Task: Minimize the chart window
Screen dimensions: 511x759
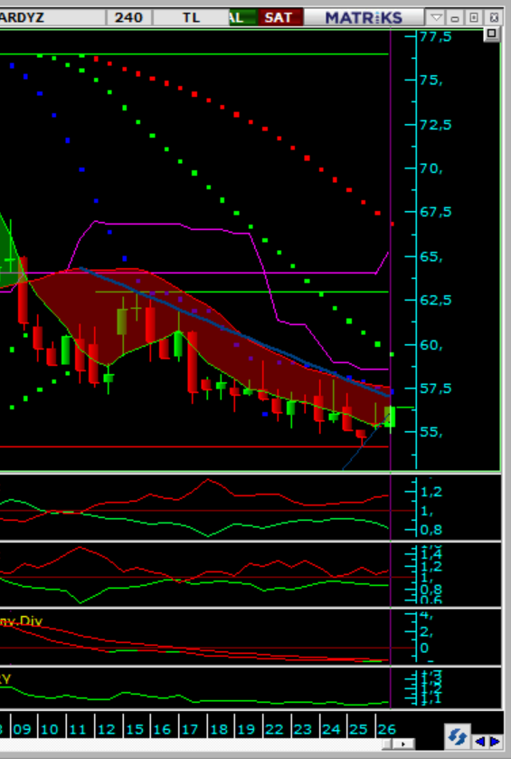Action: coord(454,18)
